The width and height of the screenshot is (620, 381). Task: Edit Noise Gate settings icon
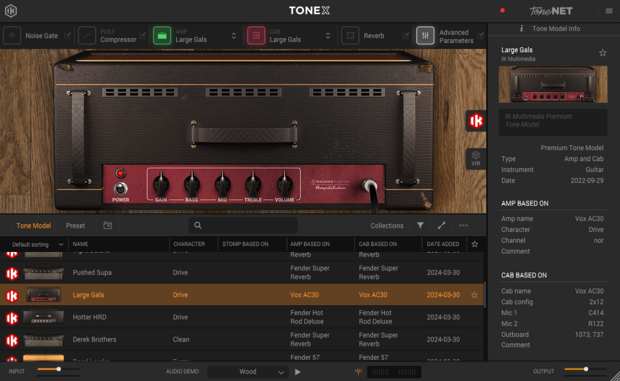click(x=68, y=36)
